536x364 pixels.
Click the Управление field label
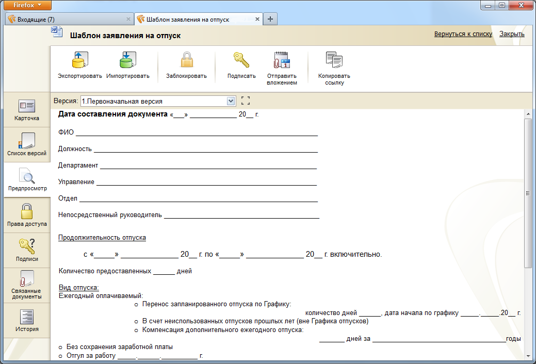(76, 182)
